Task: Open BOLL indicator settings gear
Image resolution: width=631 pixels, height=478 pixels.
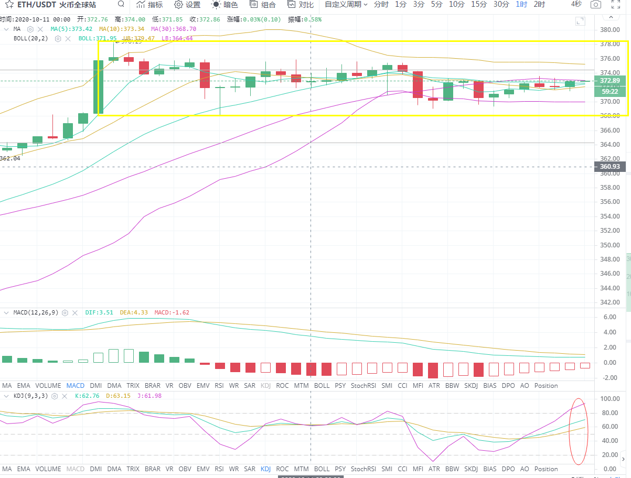Action: pos(58,38)
